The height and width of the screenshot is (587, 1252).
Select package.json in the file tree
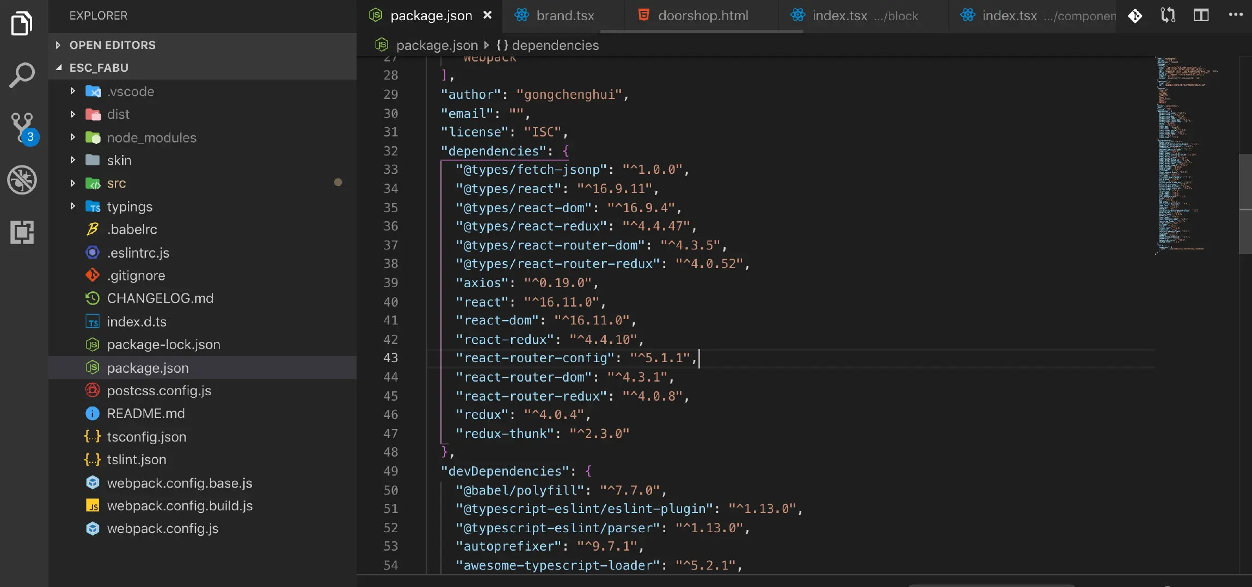(202, 368)
